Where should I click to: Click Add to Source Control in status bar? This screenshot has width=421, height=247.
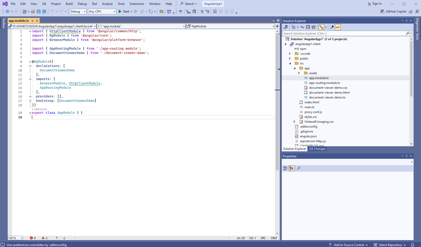click(349, 245)
